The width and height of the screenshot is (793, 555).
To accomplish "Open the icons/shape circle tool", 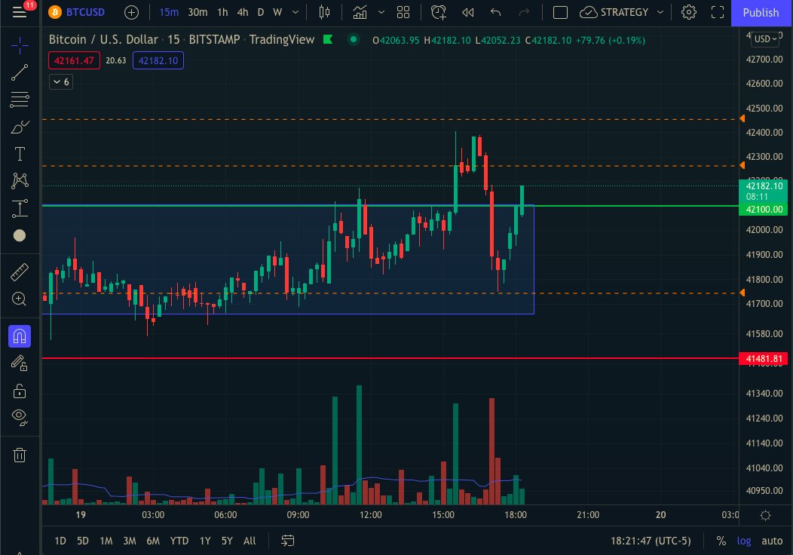I will 20,235.
